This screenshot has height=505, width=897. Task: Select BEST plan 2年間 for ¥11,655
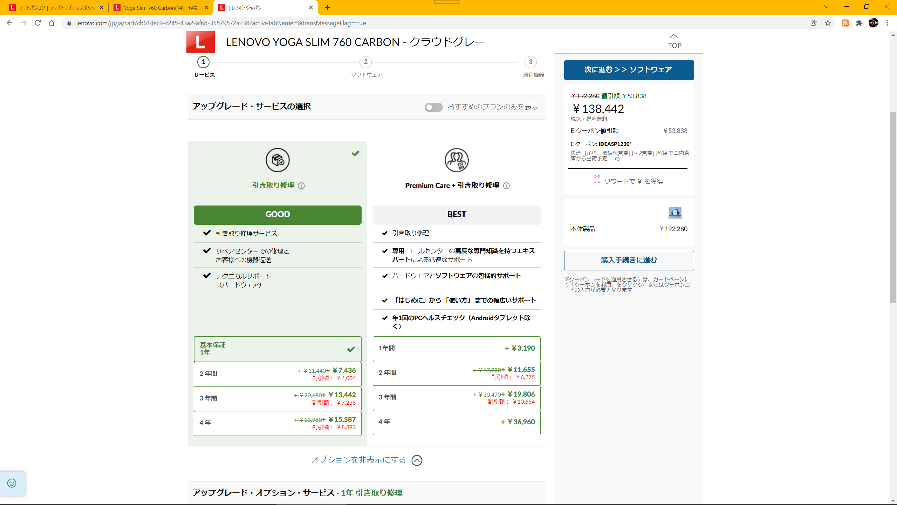click(457, 373)
